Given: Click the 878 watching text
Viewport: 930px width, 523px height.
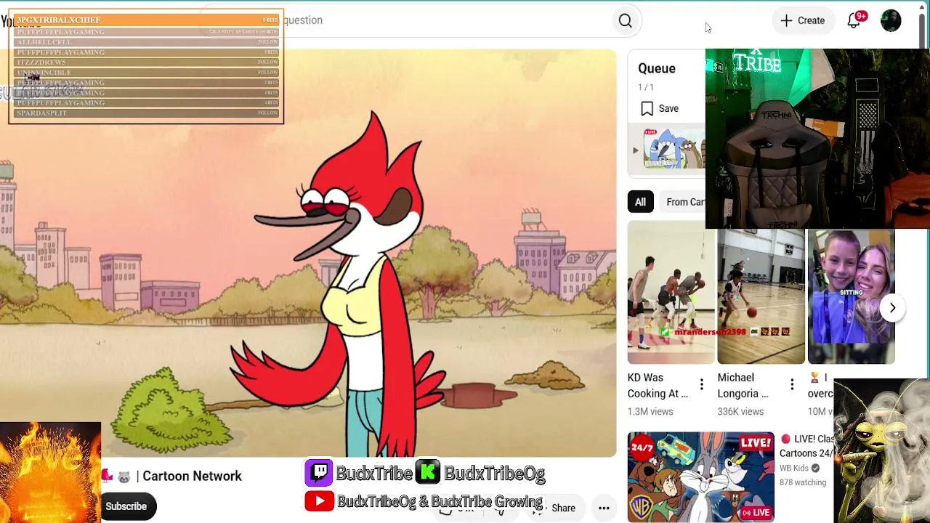Looking at the screenshot, I should tap(803, 482).
